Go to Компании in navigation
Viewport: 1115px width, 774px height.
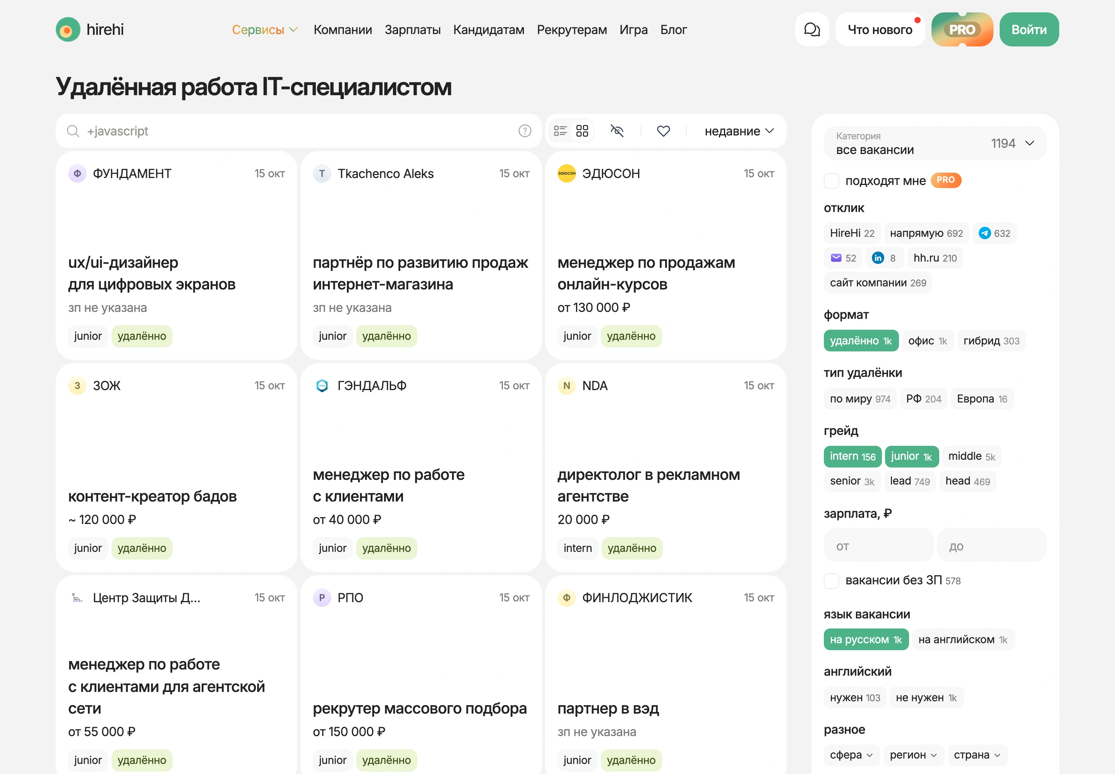[x=343, y=29]
